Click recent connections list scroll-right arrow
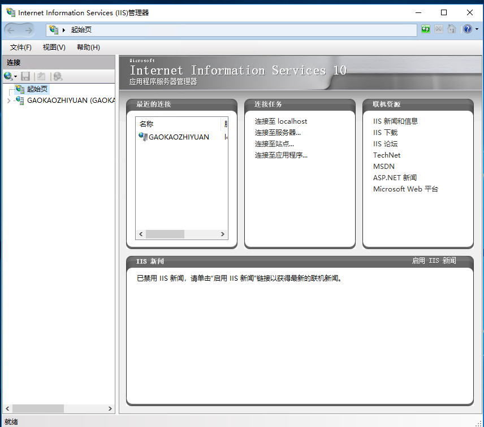484x427 pixels. pos(223,234)
